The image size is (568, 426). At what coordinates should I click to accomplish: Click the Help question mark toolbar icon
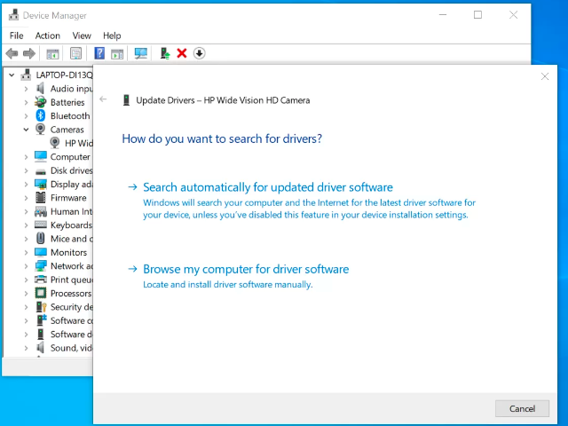tap(99, 53)
